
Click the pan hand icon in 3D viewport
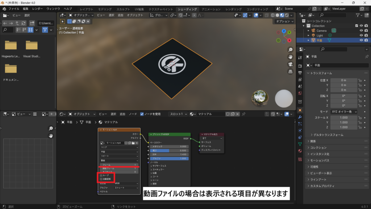[290, 57]
